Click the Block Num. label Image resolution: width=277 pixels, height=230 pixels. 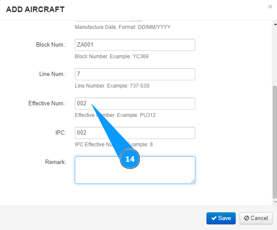tap(51, 45)
